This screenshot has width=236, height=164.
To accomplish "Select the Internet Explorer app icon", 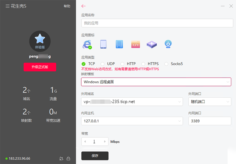I will point(87,44).
